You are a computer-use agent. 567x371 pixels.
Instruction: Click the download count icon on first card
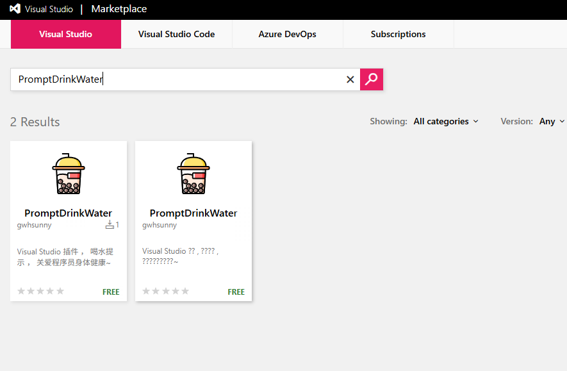(x=110, y=224)
